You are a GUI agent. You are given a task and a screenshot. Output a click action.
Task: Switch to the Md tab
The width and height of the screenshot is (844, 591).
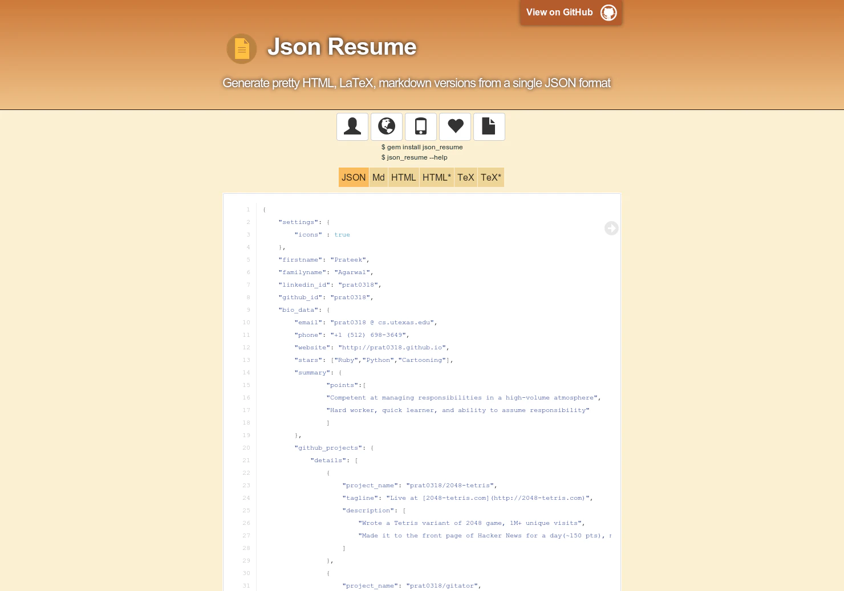[x=378, y=177]
